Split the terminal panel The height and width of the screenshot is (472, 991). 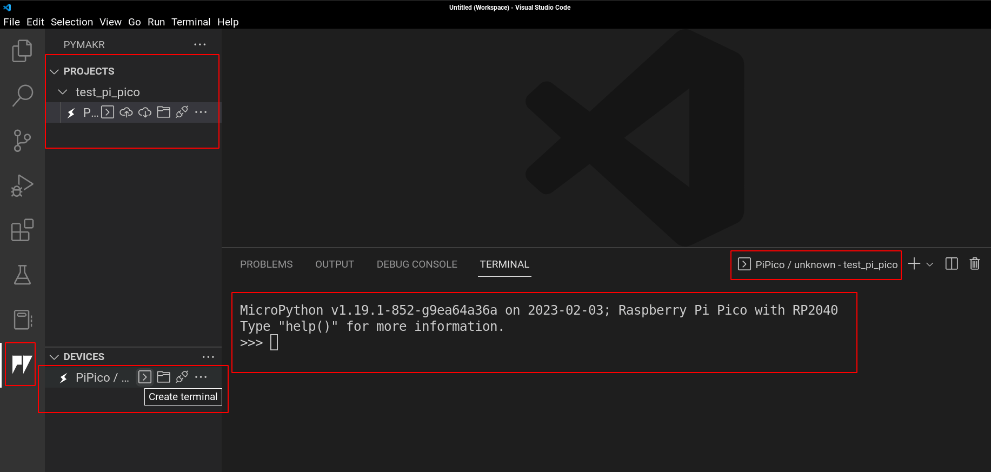[952, 264]
